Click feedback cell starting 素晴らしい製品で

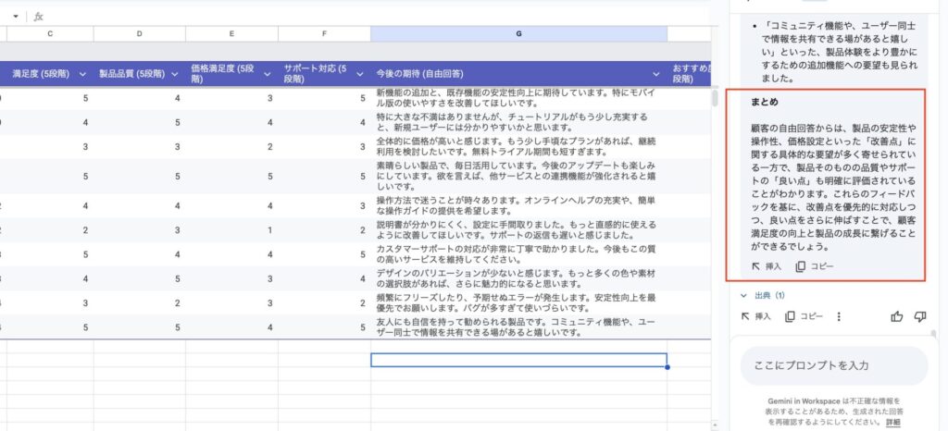[518, 177]
